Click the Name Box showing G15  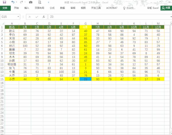(x=9, y=17)
